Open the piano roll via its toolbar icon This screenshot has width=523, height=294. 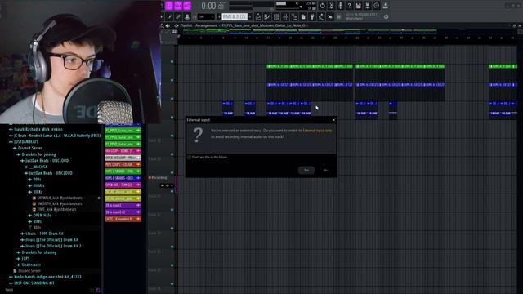pyautogui.click(x=267, y=16)
